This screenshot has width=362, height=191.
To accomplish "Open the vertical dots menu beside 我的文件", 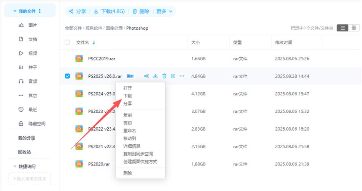I will (40, 11).
